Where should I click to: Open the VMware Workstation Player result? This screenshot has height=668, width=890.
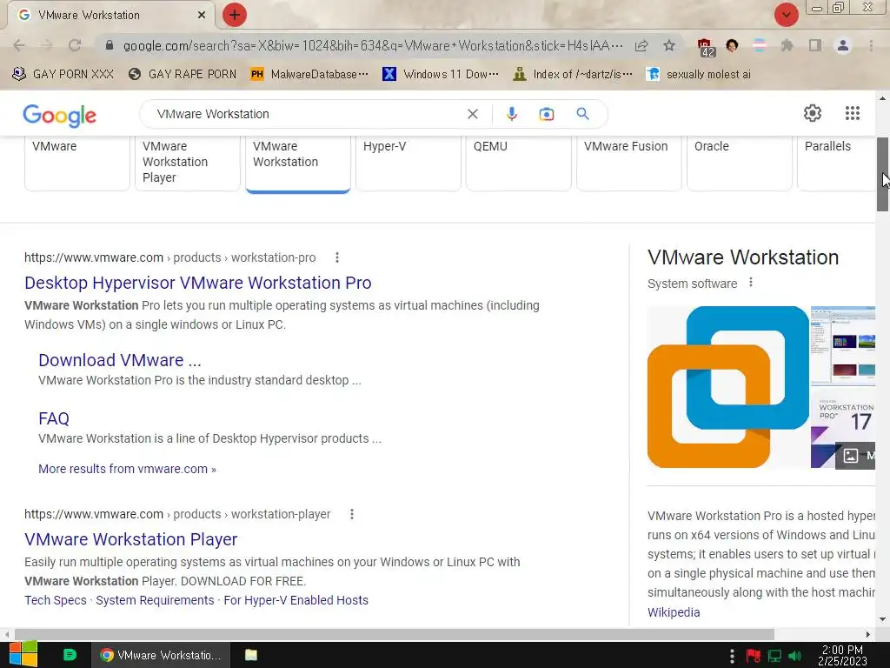coord(131,539)
